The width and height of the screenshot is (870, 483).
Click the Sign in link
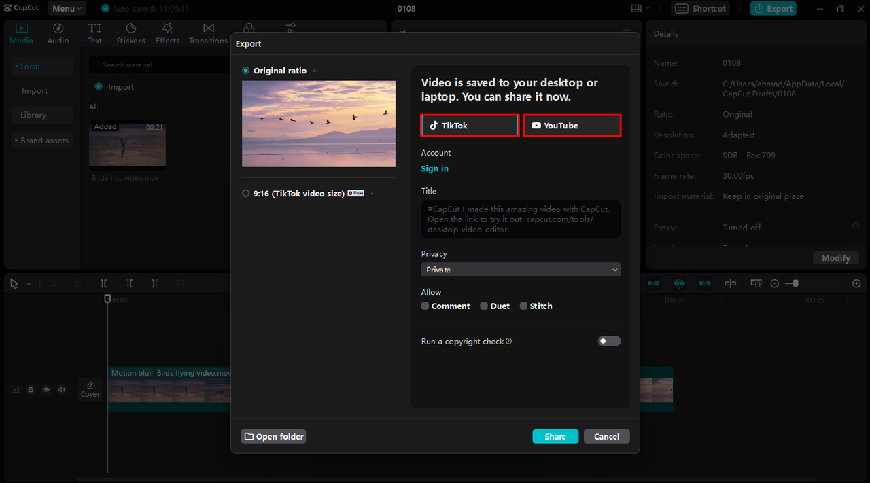coord(435,168)
